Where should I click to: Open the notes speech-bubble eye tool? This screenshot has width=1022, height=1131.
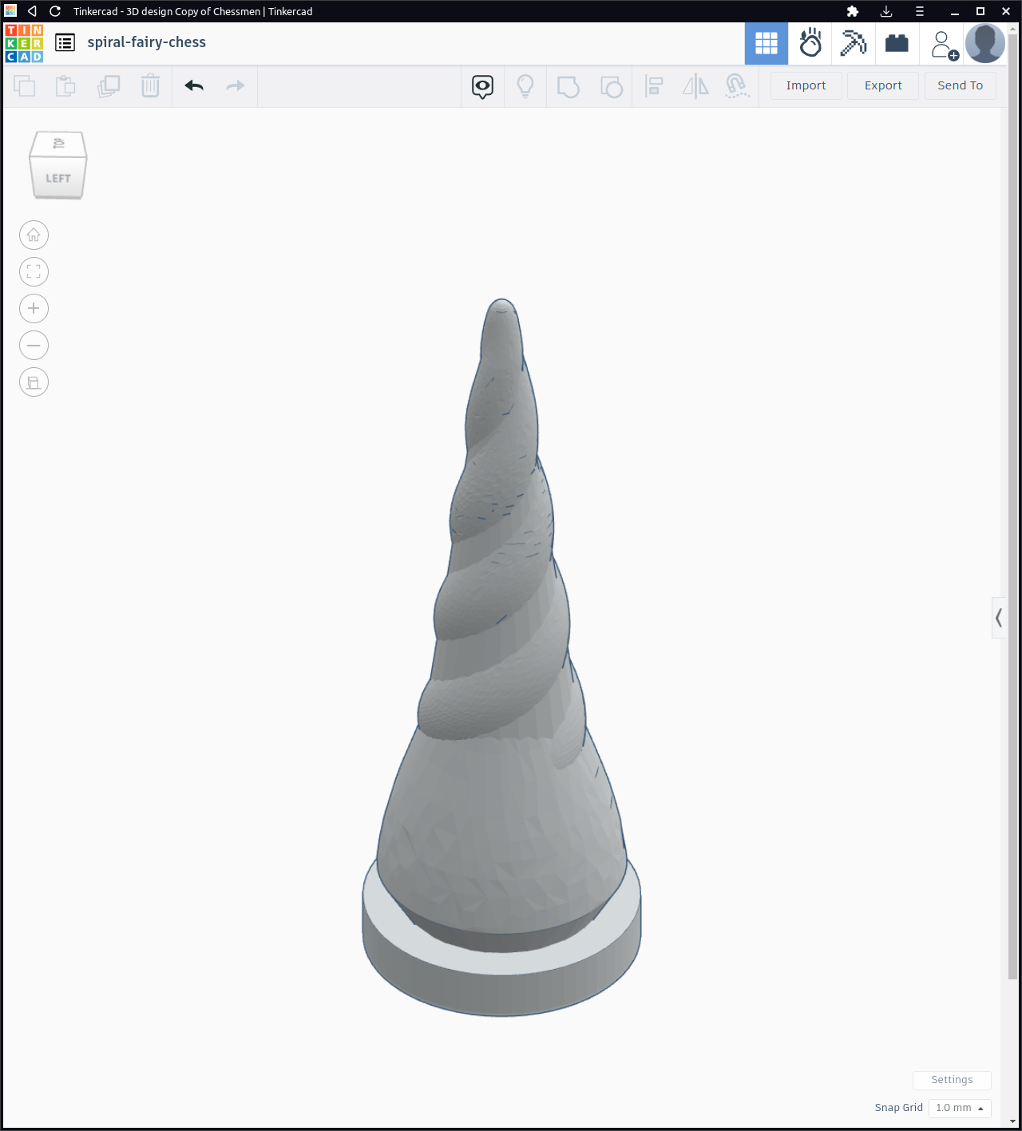coord(482,86)
